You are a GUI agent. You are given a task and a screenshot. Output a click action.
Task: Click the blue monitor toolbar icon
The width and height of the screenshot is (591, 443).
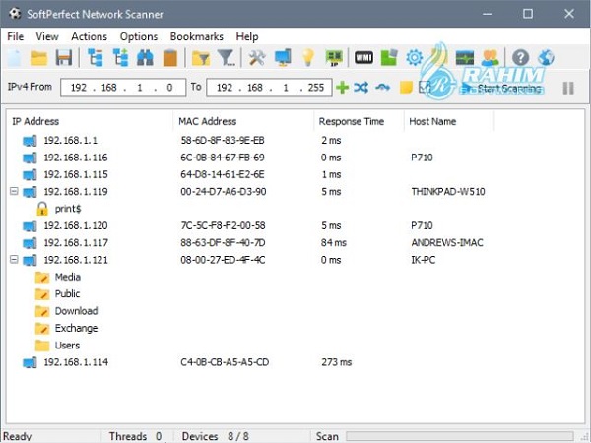tap(283, 58)
